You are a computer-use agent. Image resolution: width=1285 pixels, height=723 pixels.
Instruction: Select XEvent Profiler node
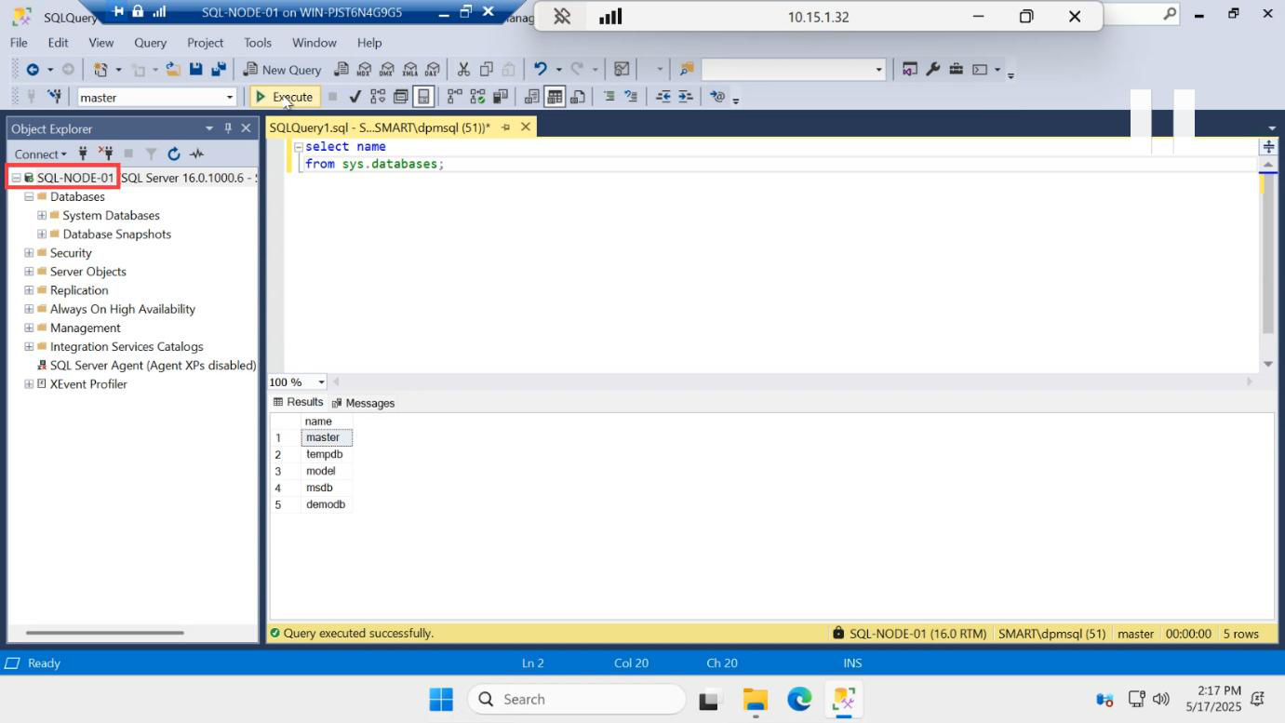coord(88,384)
